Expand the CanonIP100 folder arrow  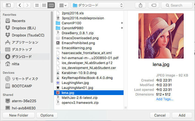pos(122,23)
